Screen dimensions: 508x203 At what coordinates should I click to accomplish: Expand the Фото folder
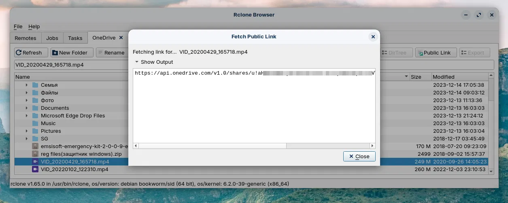click(x=27, y=100)
